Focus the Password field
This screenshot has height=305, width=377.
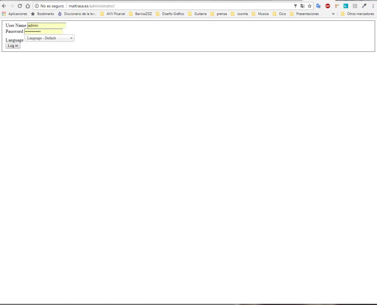44,31
